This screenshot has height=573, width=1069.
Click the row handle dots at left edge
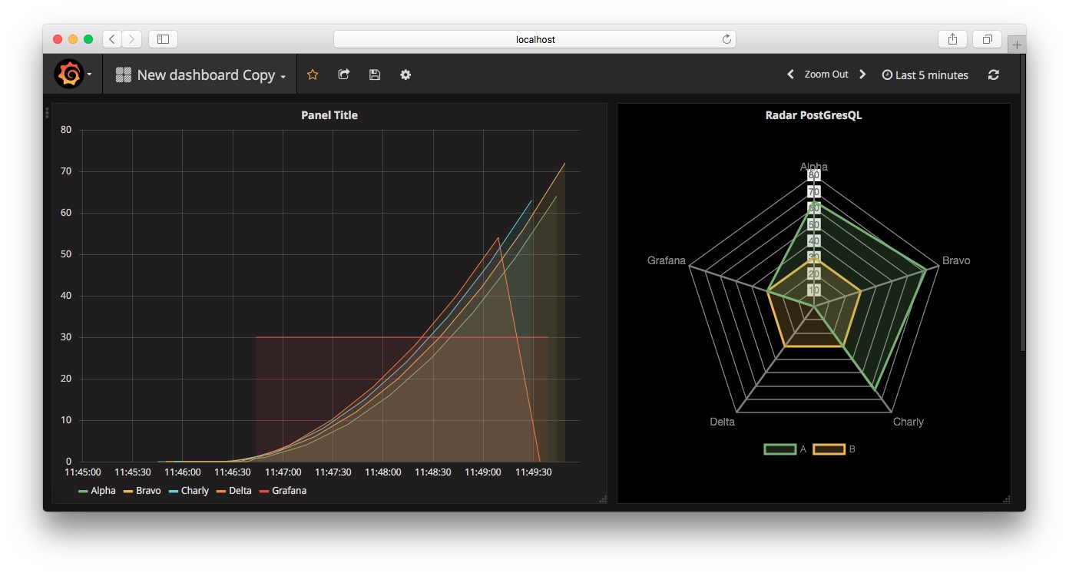(47, 113)
